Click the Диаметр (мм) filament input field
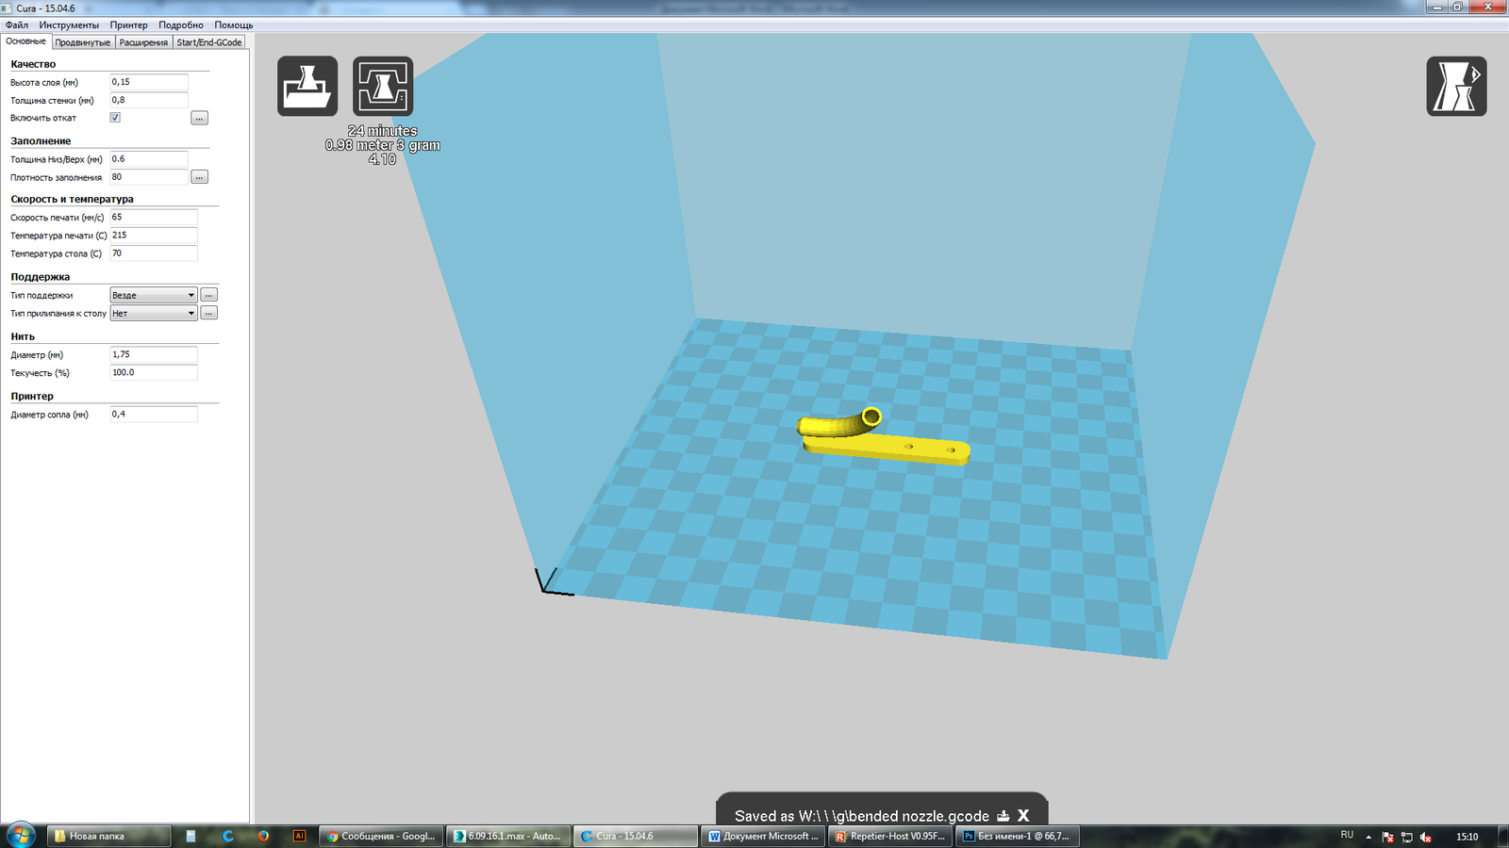The width and height of the screenshot is (1509, 848). (x=154, y=354)
